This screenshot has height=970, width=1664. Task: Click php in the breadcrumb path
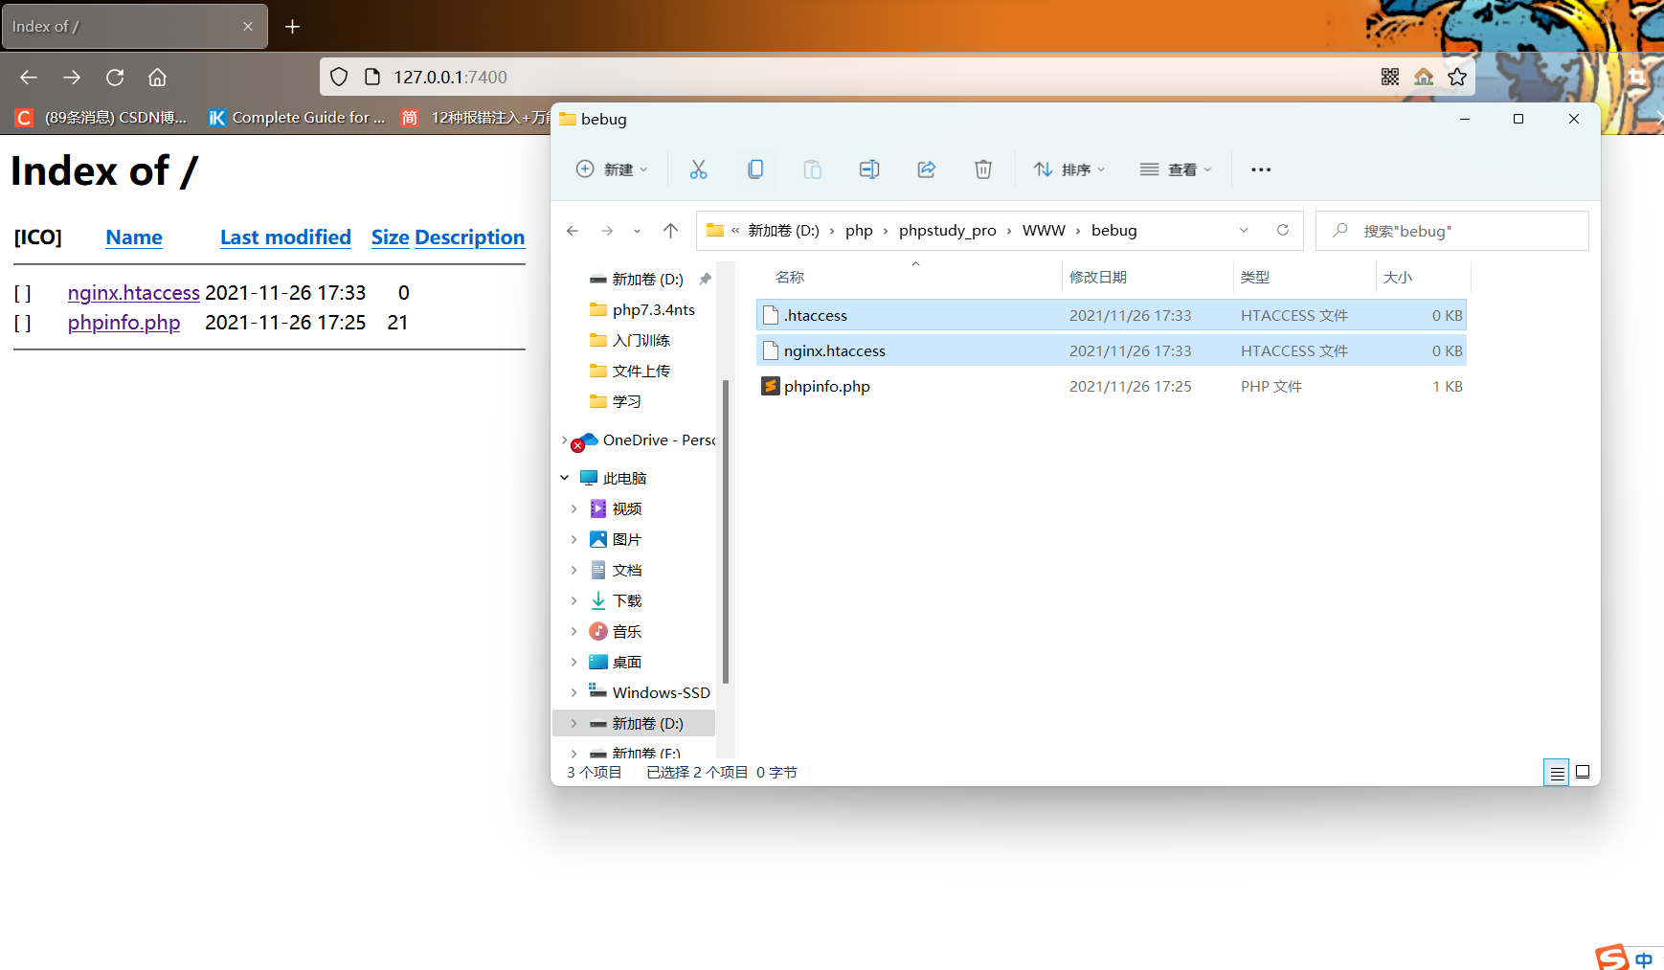point(859,231)
